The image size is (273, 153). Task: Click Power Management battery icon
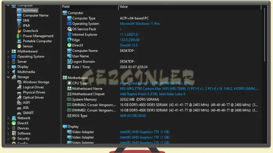(x=19, y=36)
